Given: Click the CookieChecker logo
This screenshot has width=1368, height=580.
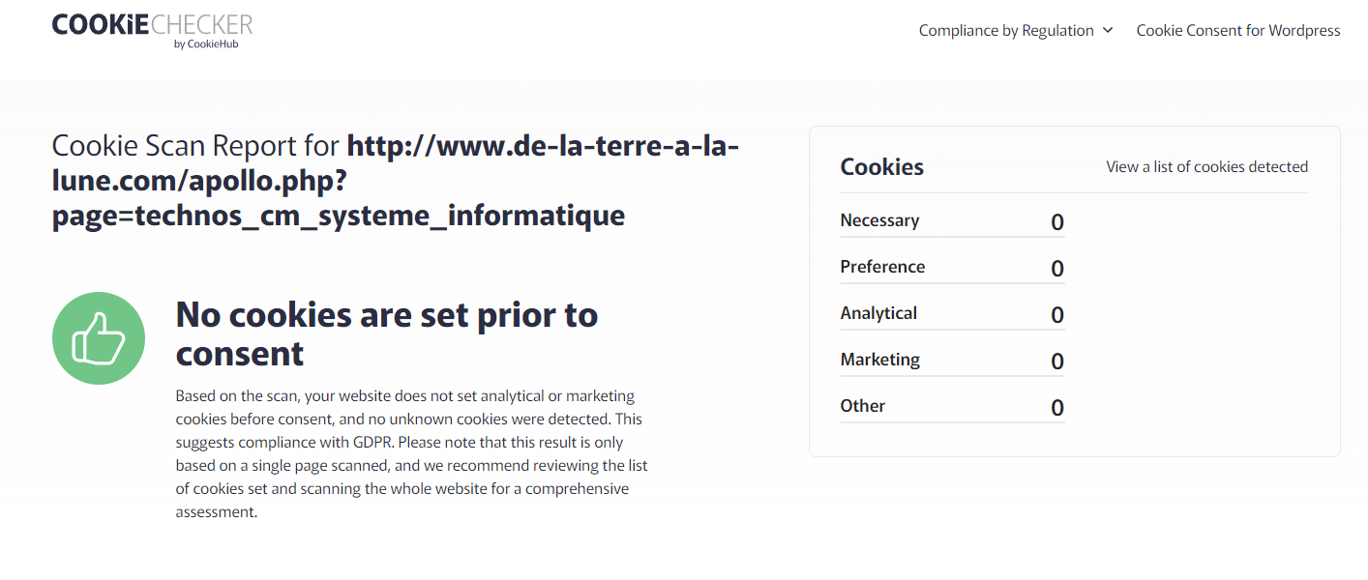Looking at the screenshot, I should pos(153,30).
